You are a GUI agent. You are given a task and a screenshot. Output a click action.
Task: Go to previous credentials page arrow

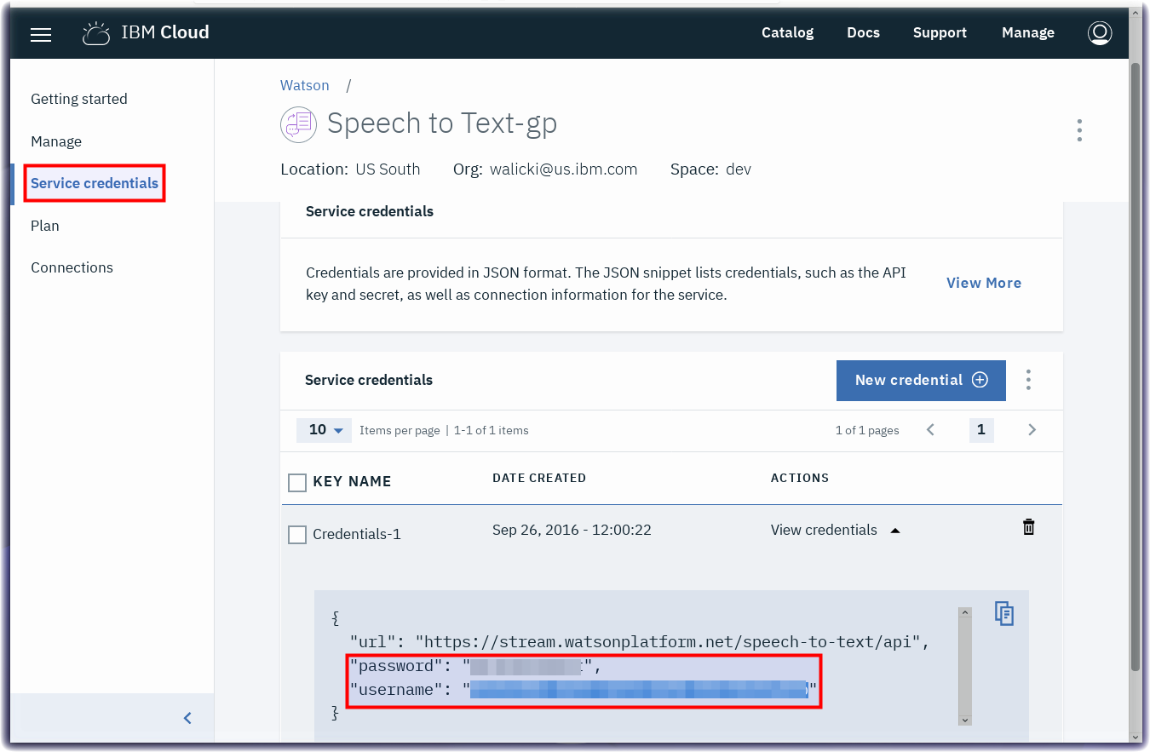930,430
